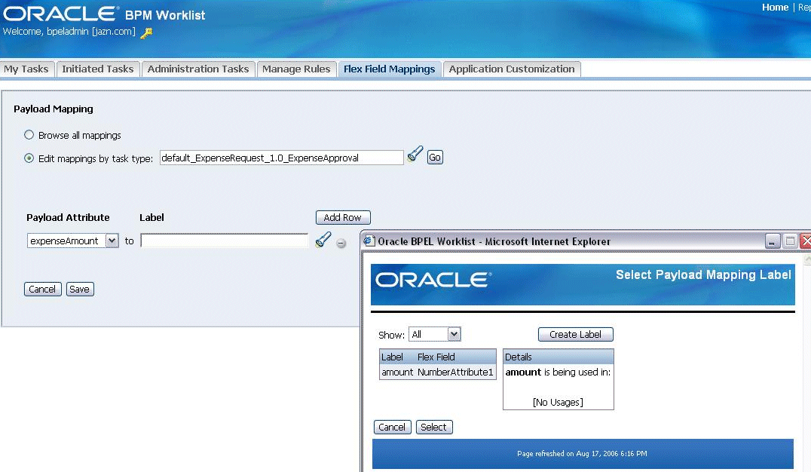The width and height of the screenshot is (811, 472).
Task: Click the Label column header in the popup
Action: (392, 357)
